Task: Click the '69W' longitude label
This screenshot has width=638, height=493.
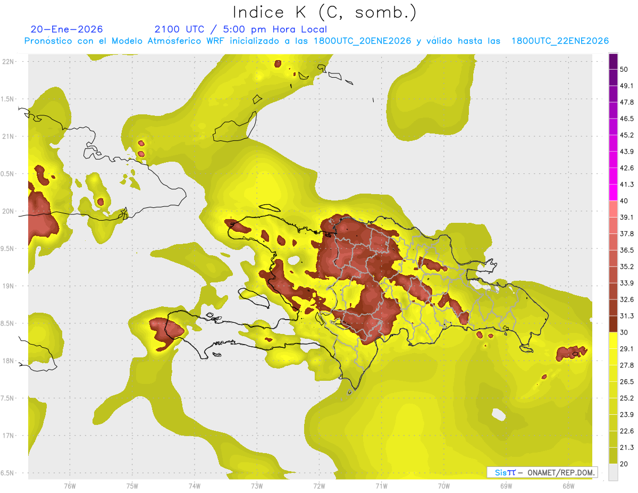Action: (506, 486)
